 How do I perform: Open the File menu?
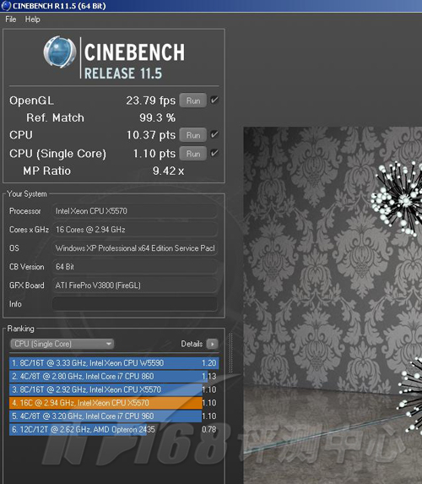tap(10, 19)
